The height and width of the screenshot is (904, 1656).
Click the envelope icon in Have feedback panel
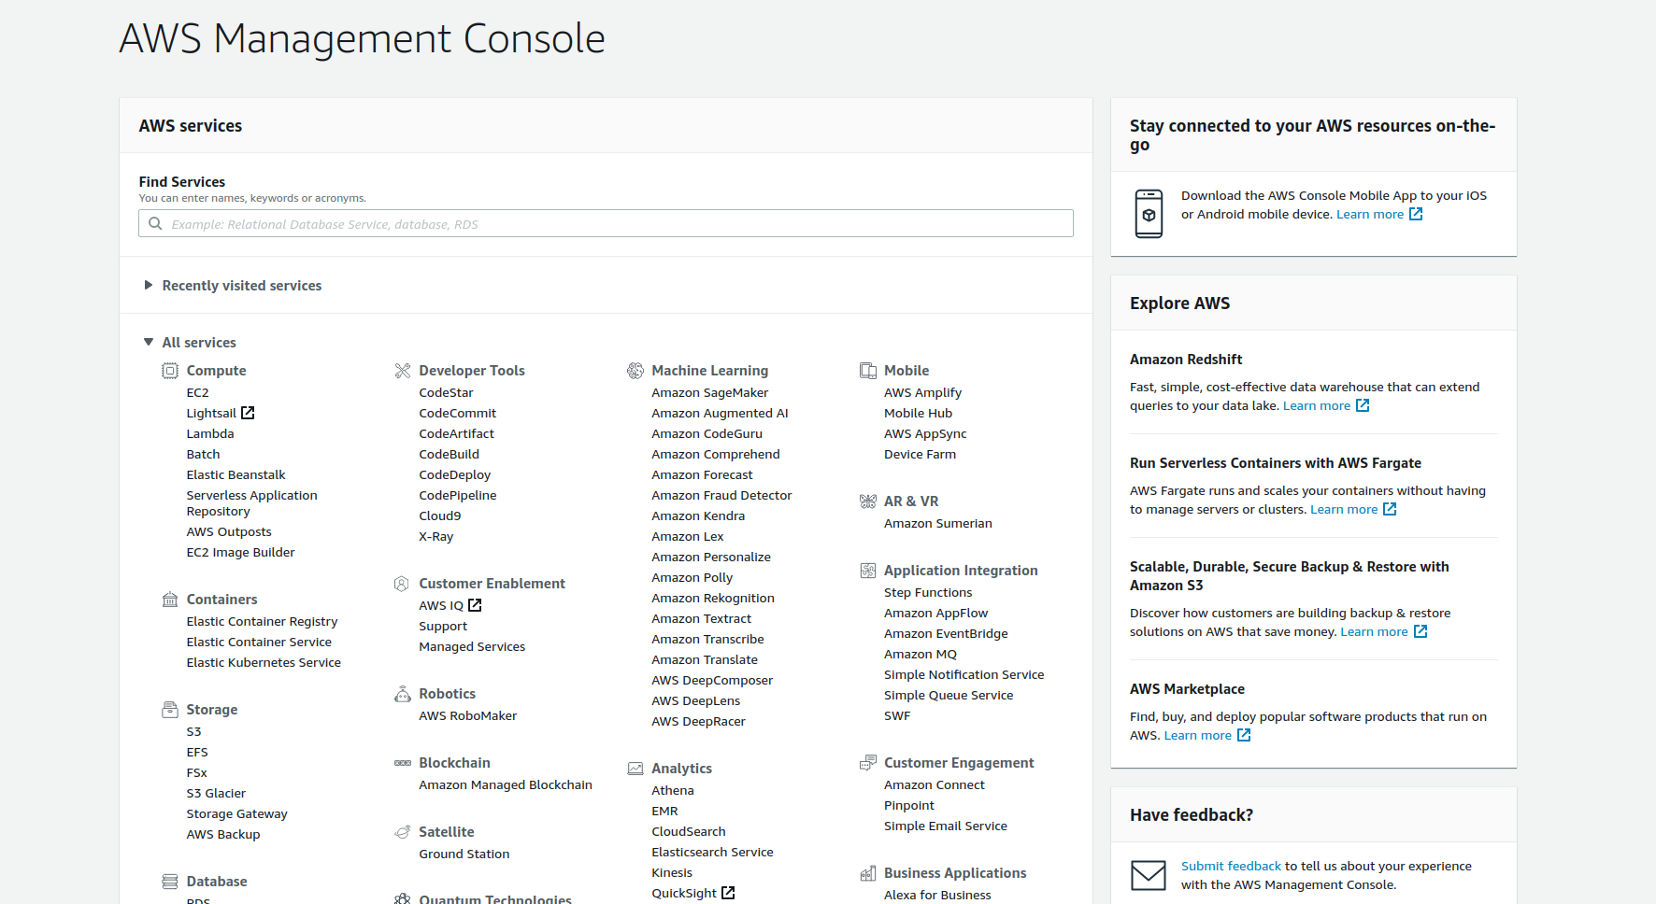pos(1149,875)
